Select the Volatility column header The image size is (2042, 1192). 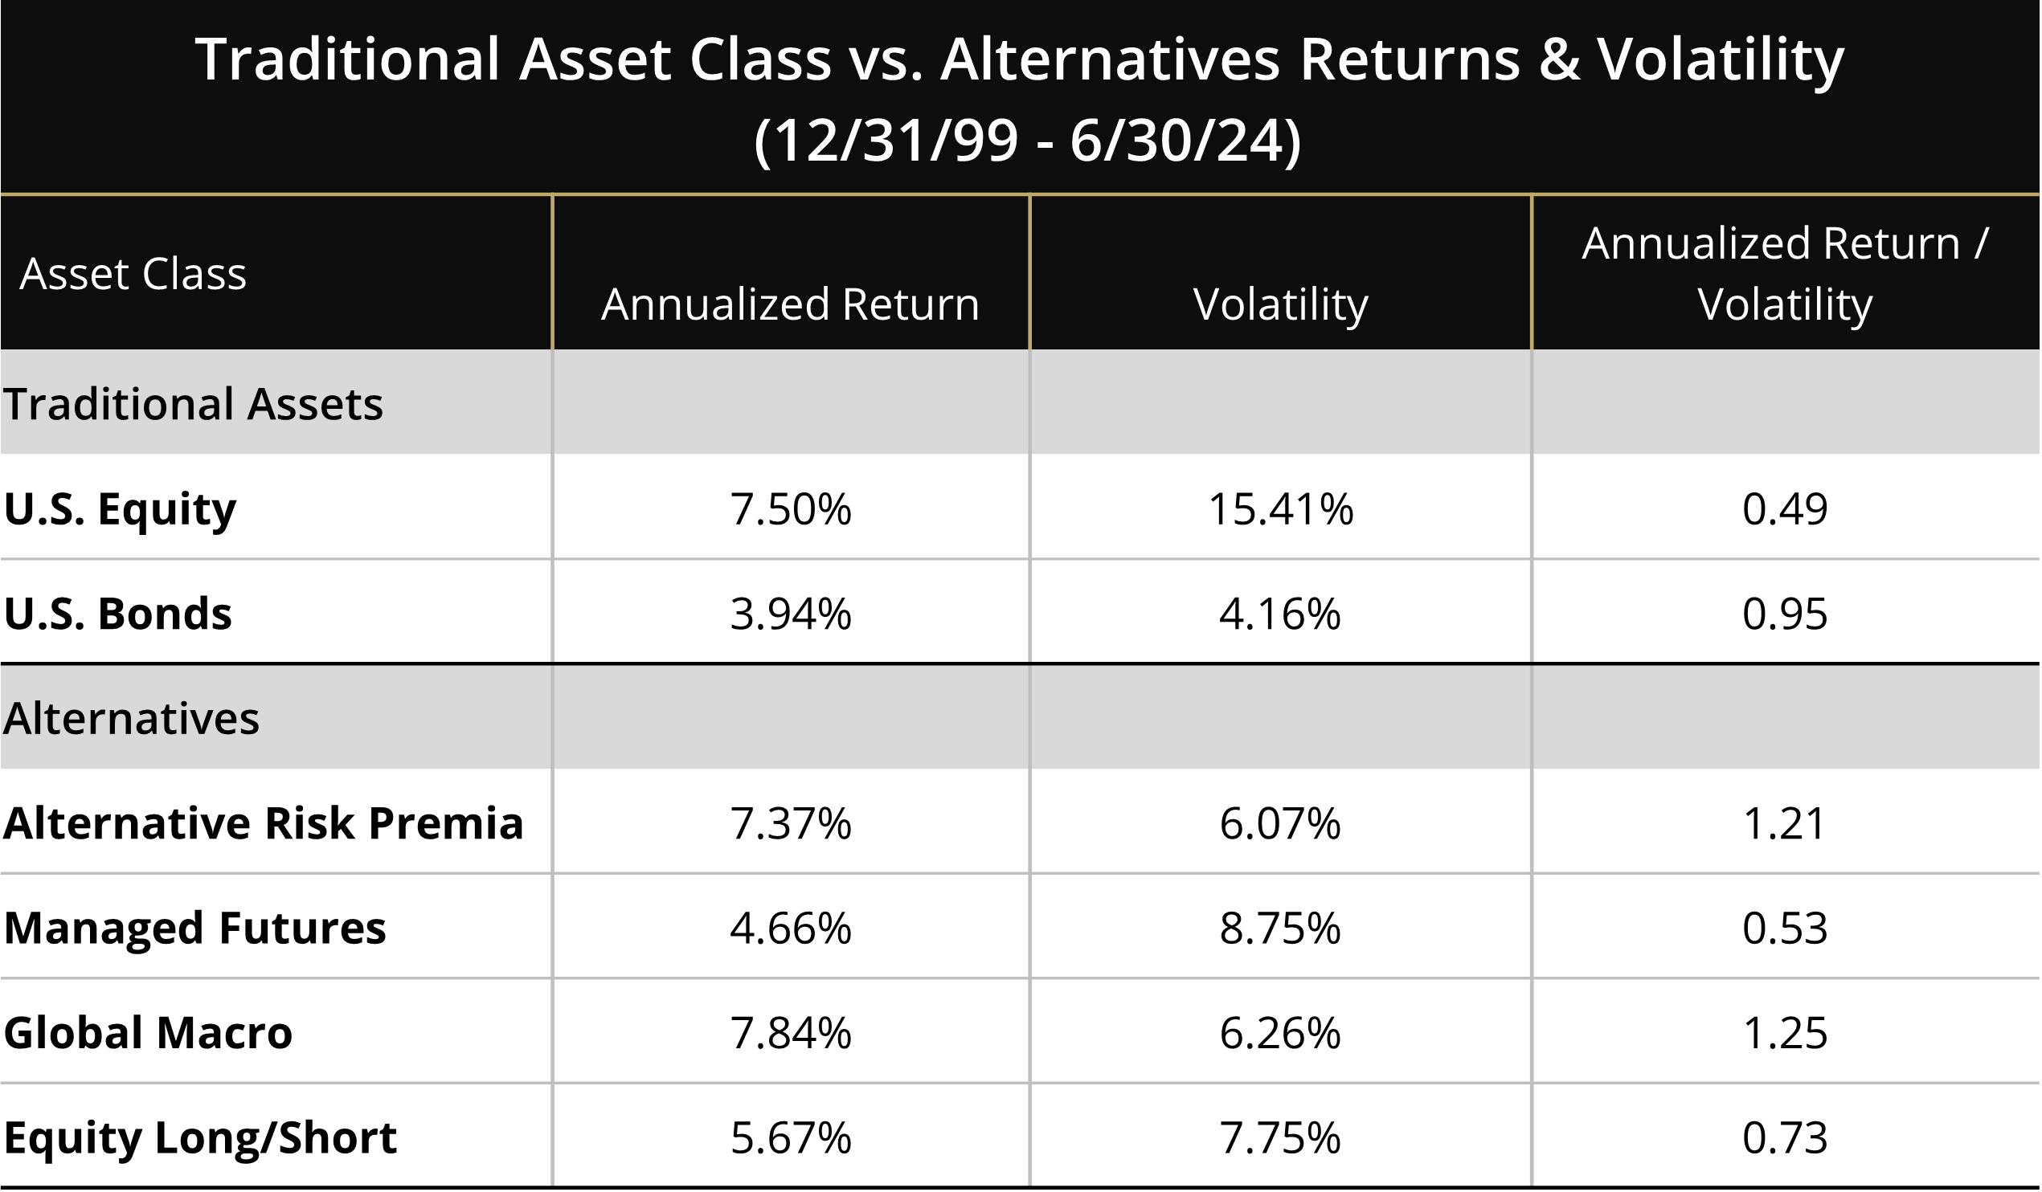(x=1281, y=304)
